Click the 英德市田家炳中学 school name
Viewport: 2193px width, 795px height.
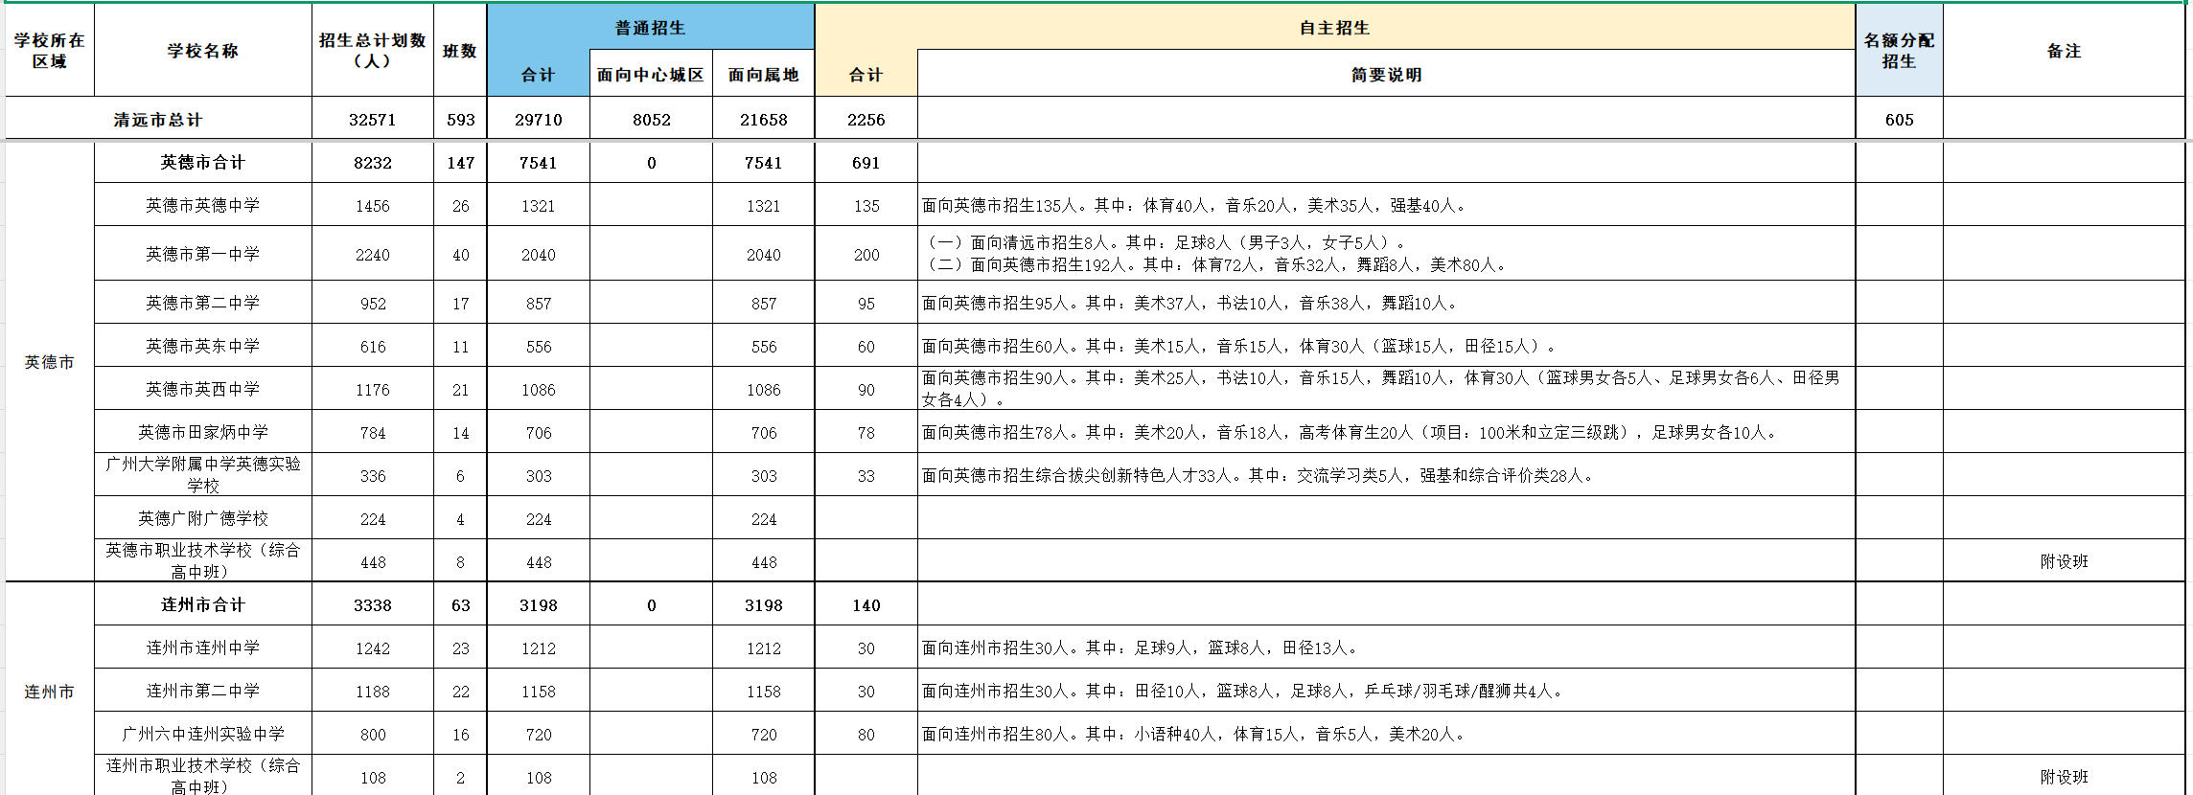point(203,432)
